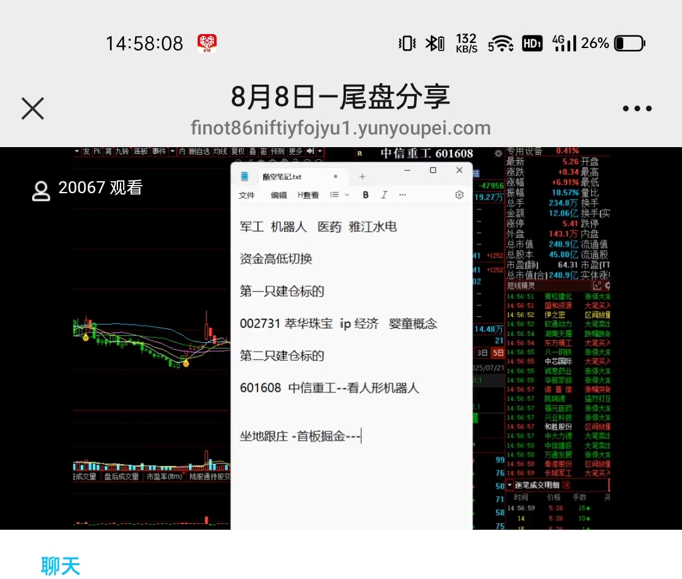Click the PK button in stock toolbar
The image size is (682, 579).
click(97, 152)
